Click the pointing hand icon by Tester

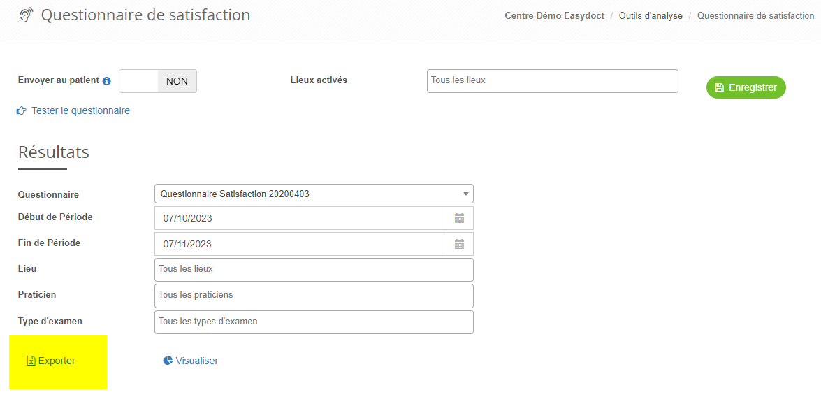coord(22,110)
